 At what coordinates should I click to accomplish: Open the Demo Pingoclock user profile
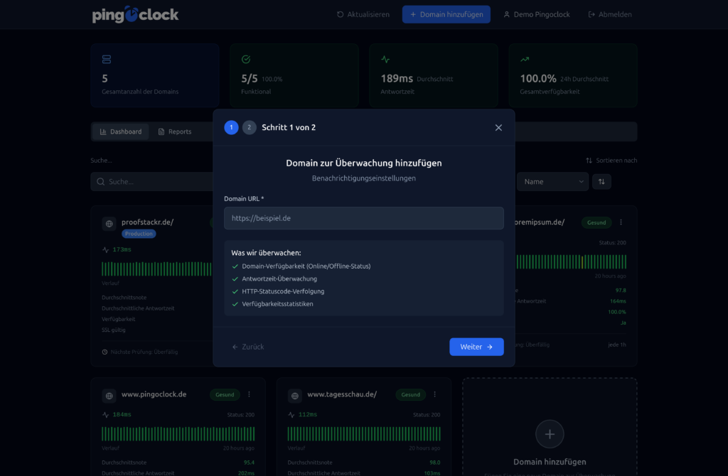coord(536,14)
